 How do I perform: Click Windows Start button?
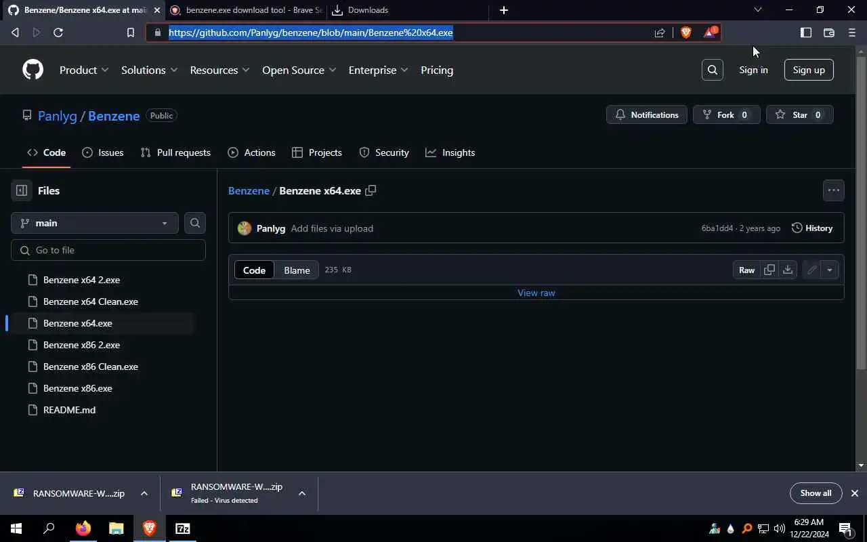pos(16,528)
